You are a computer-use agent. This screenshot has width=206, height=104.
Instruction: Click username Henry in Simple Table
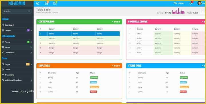(51, 78)
